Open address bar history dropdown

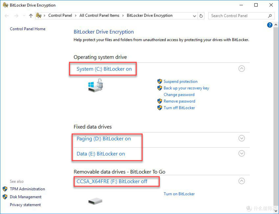[195, 16]
